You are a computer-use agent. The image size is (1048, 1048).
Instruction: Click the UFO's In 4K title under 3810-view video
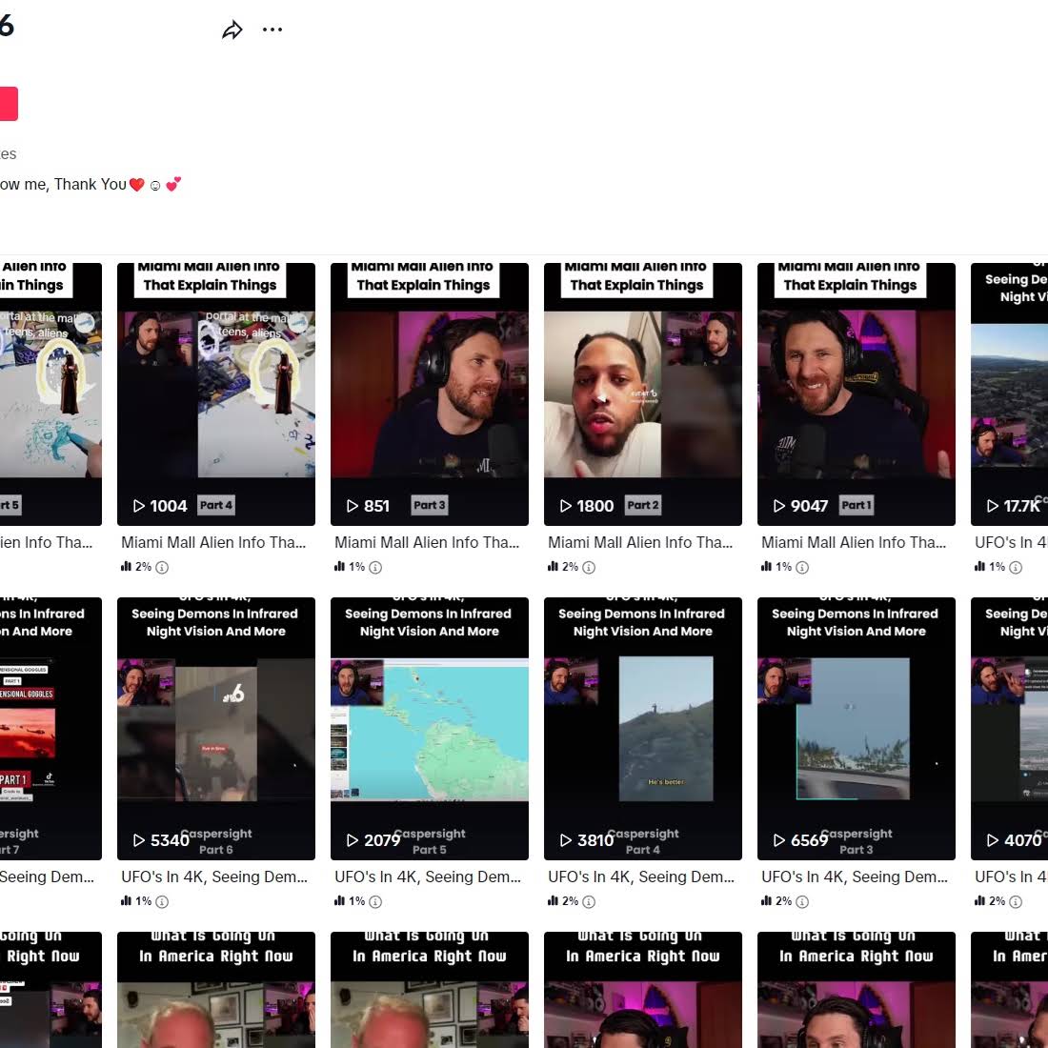click(x=641, y=877)
